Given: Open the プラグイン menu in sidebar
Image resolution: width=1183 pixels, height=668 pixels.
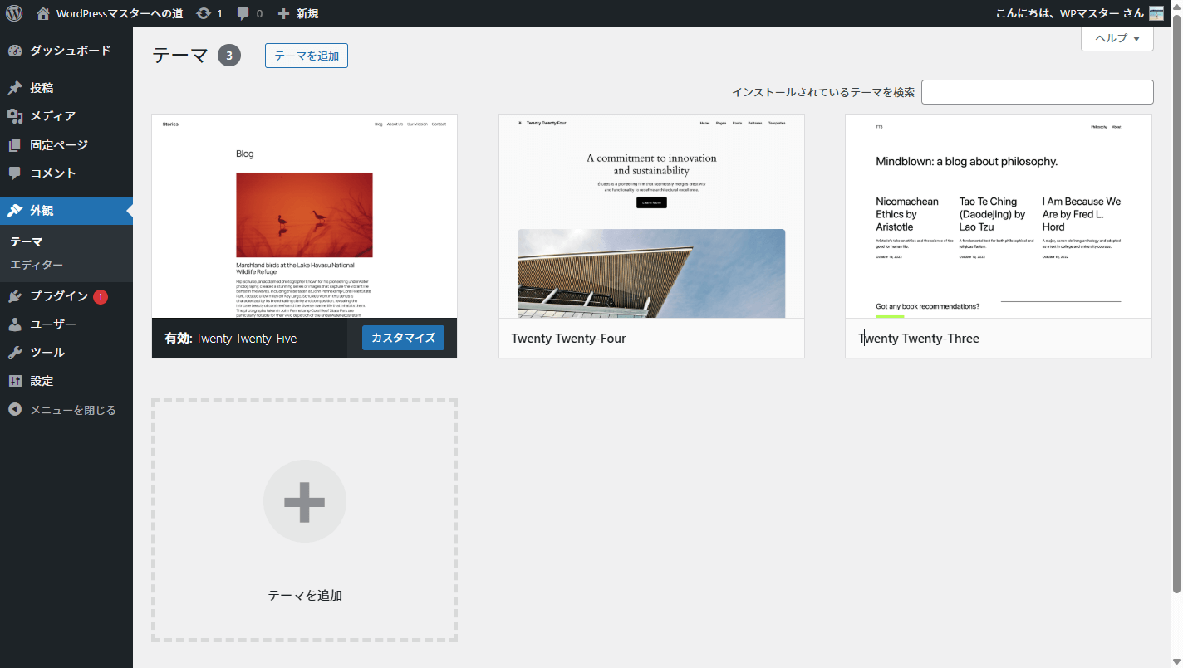Looking at the screenshot, I should click(59, 296).
